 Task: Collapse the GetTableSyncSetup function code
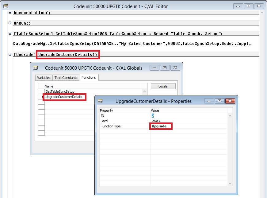click(10, 33)
